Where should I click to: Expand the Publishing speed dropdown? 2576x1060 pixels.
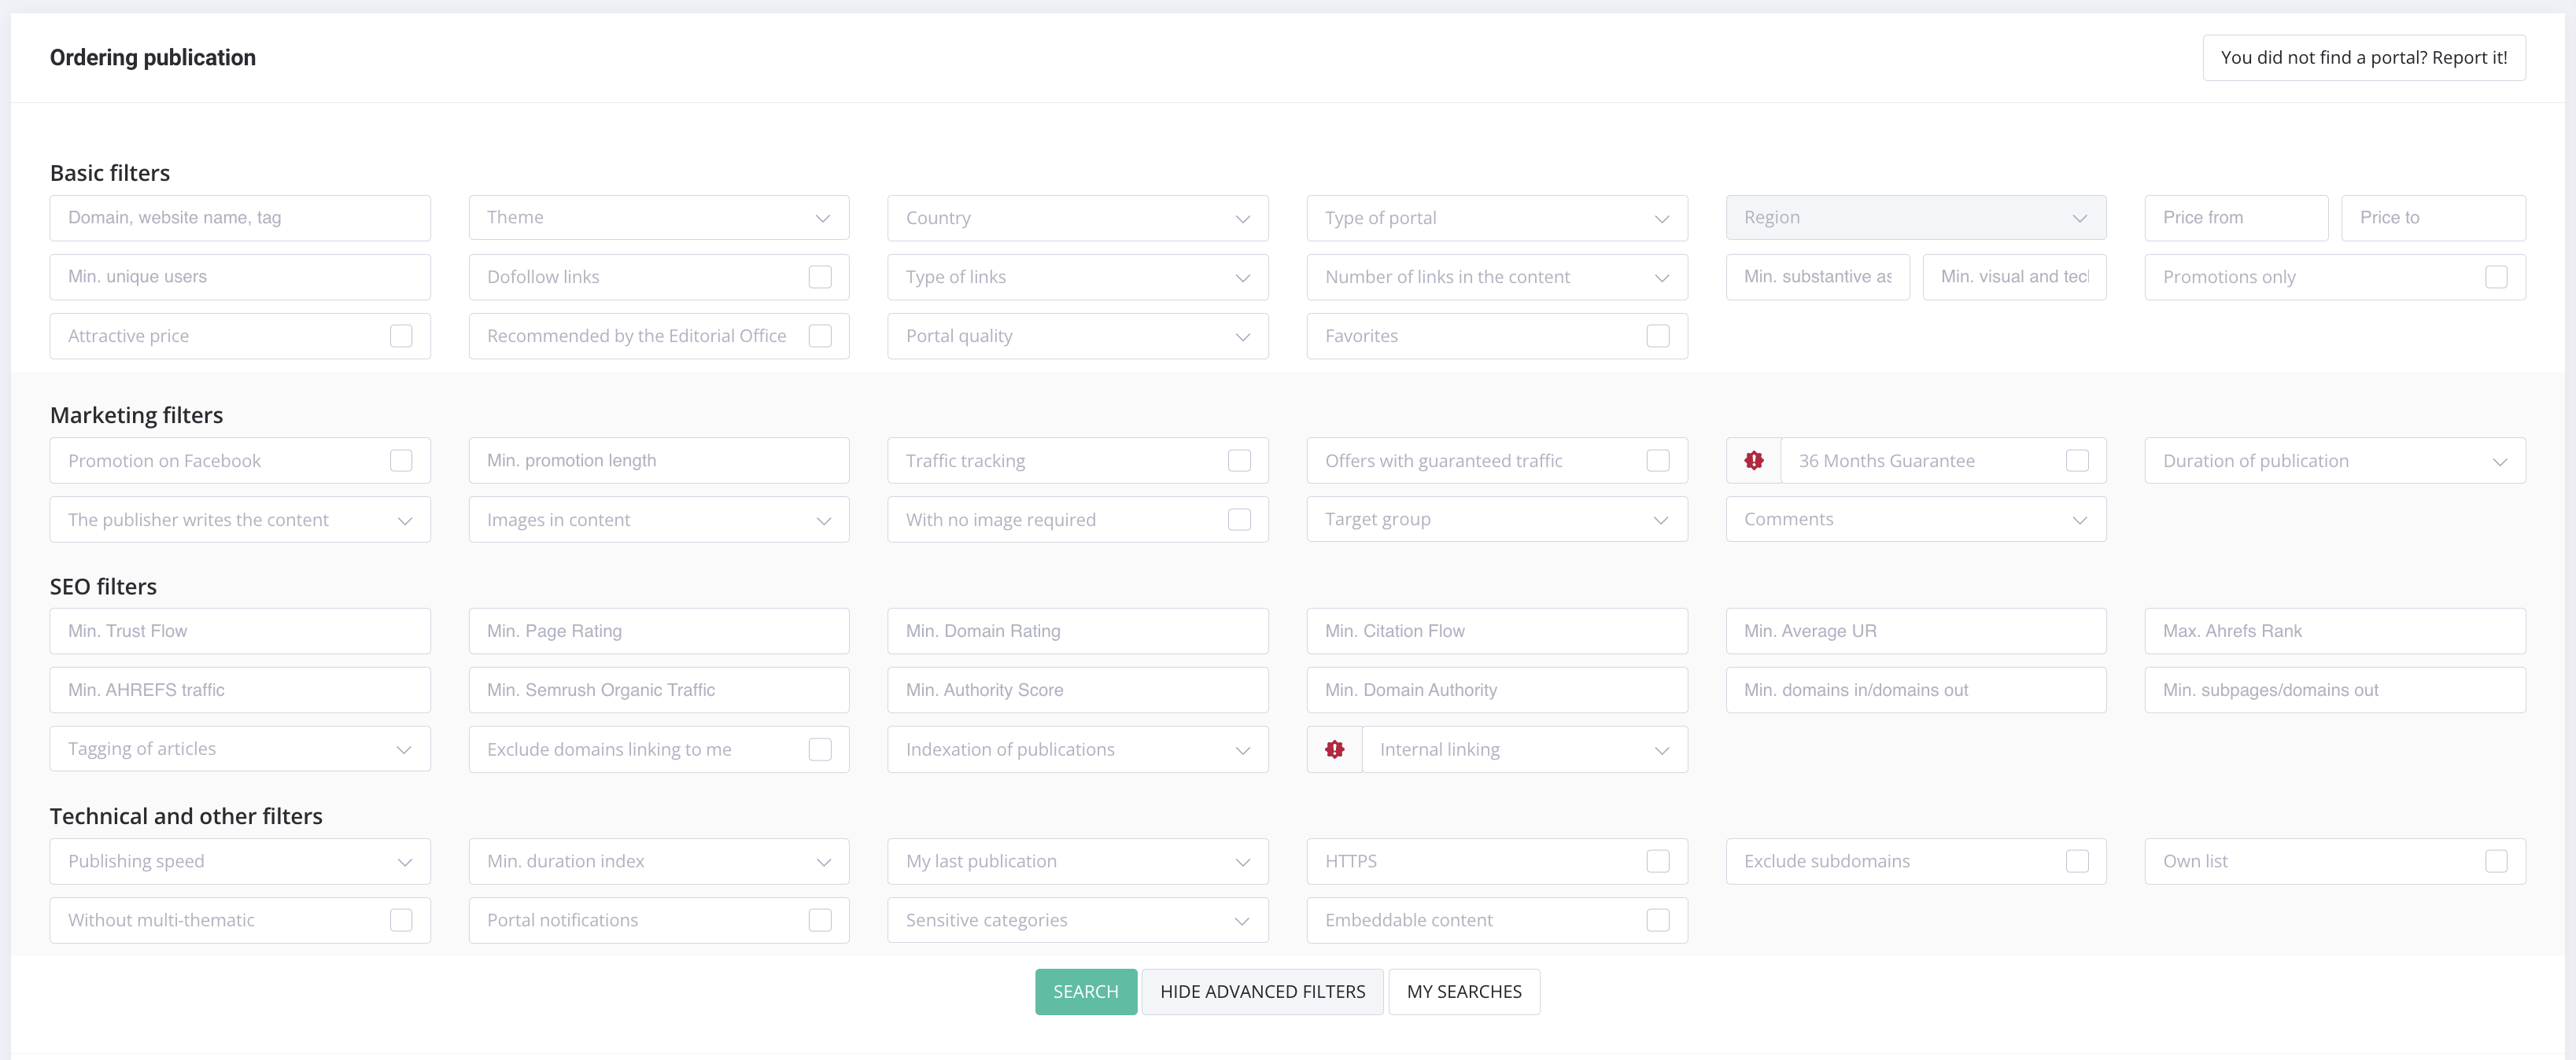pyautogui.click(x=240, y=861)
